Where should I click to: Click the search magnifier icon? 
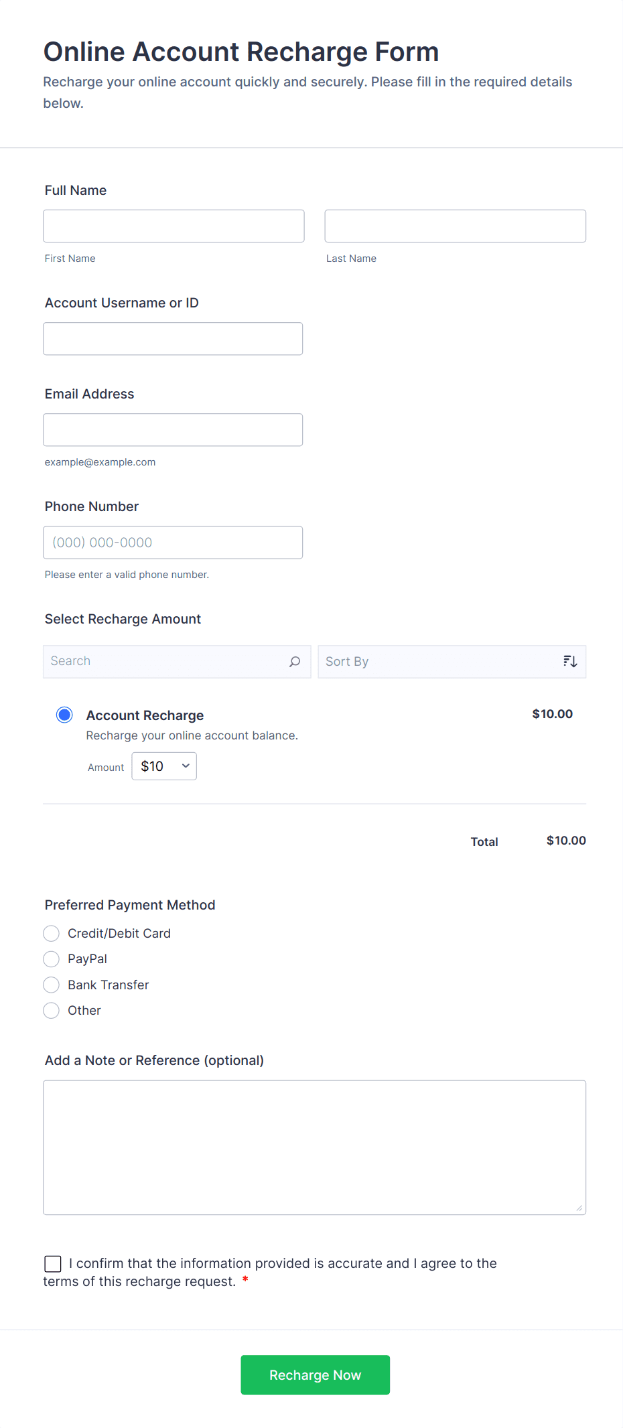[295, 662]
